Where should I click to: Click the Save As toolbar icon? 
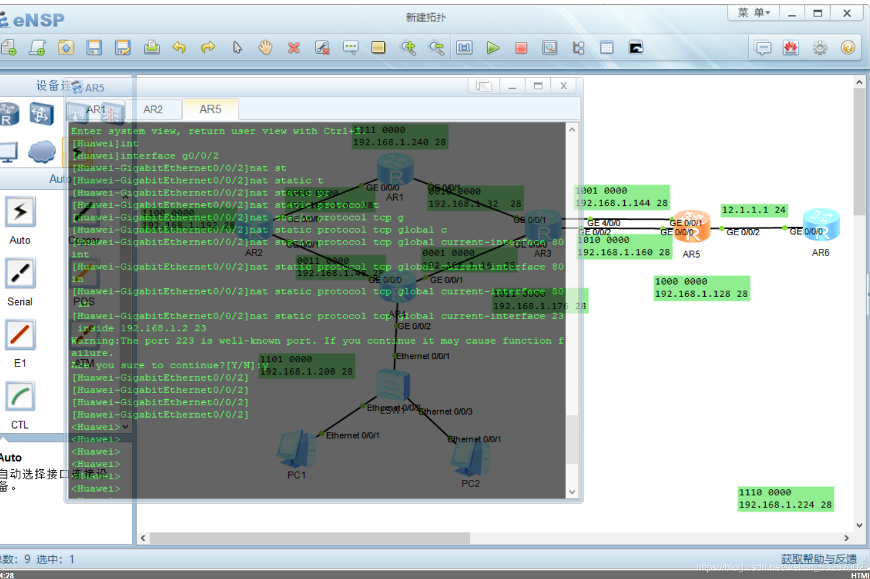click(x=123, y=47)
